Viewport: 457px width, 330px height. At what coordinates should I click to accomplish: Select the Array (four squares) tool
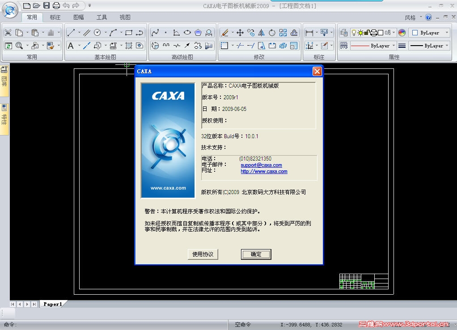coord(283,33)
